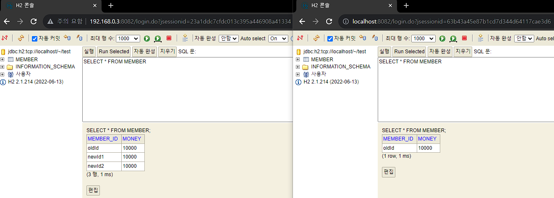
Task: Click 실행 button in left console
Action: [x=89, y=52]
